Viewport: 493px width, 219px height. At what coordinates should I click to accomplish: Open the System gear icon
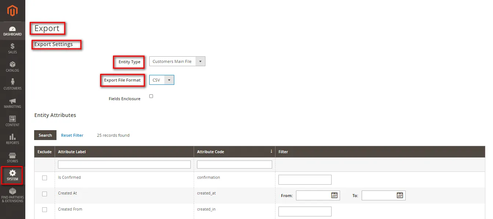pos(12,173)
